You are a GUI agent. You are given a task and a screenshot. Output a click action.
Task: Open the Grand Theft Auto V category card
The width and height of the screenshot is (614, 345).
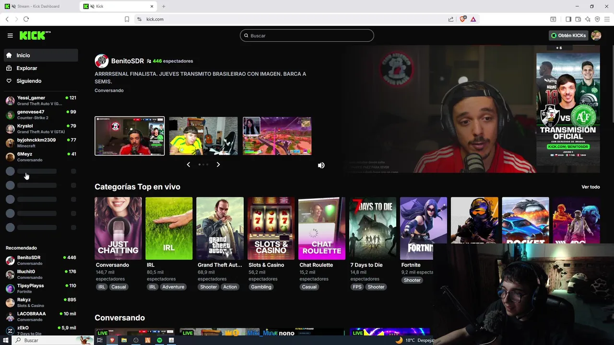[220, 229]
